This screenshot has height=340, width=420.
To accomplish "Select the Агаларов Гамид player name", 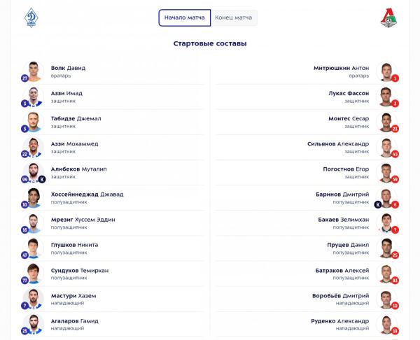I will tap(74, 320).
